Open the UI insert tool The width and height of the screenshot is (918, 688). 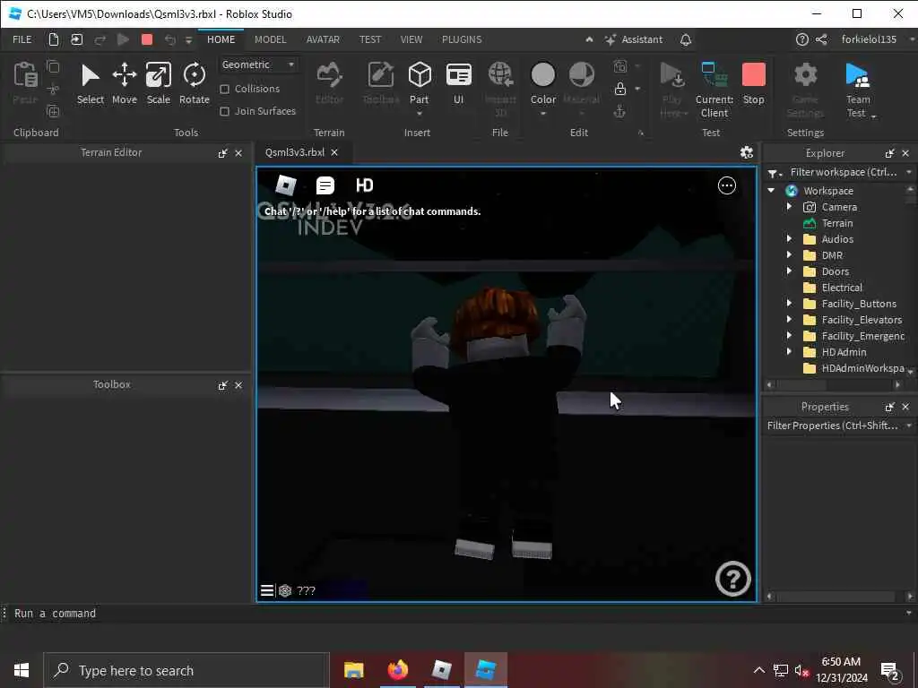[458, 84]
